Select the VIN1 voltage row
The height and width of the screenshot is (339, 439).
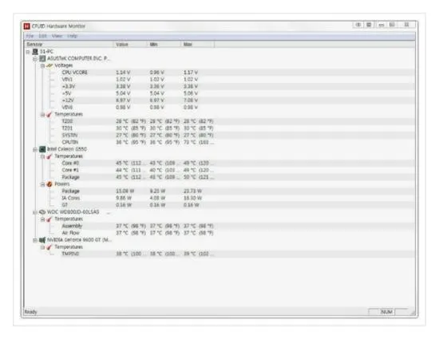219,80
